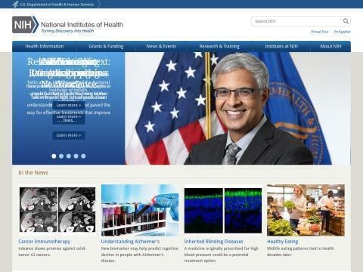The image size is (363, 272).
Task: Select the fifth carousel slide dot
Action: pyautogui.click(x=83, y=156)
